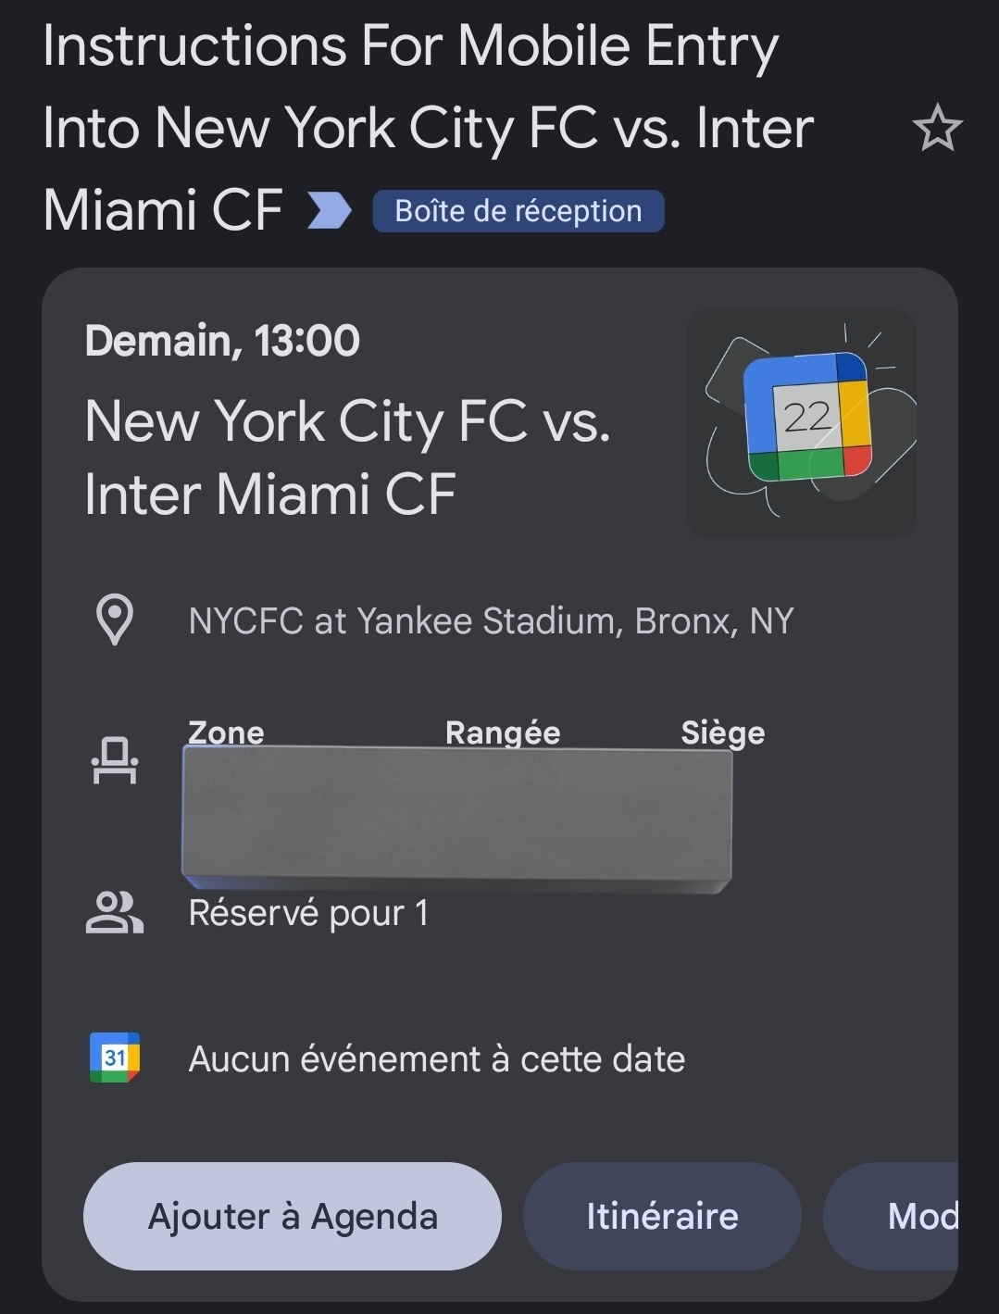Select the Zone column label
This screenshot has height=1314, width=999.
(x=226, y=732)
